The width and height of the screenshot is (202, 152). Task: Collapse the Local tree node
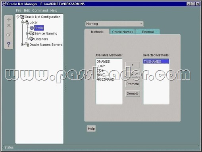point(23,22)
